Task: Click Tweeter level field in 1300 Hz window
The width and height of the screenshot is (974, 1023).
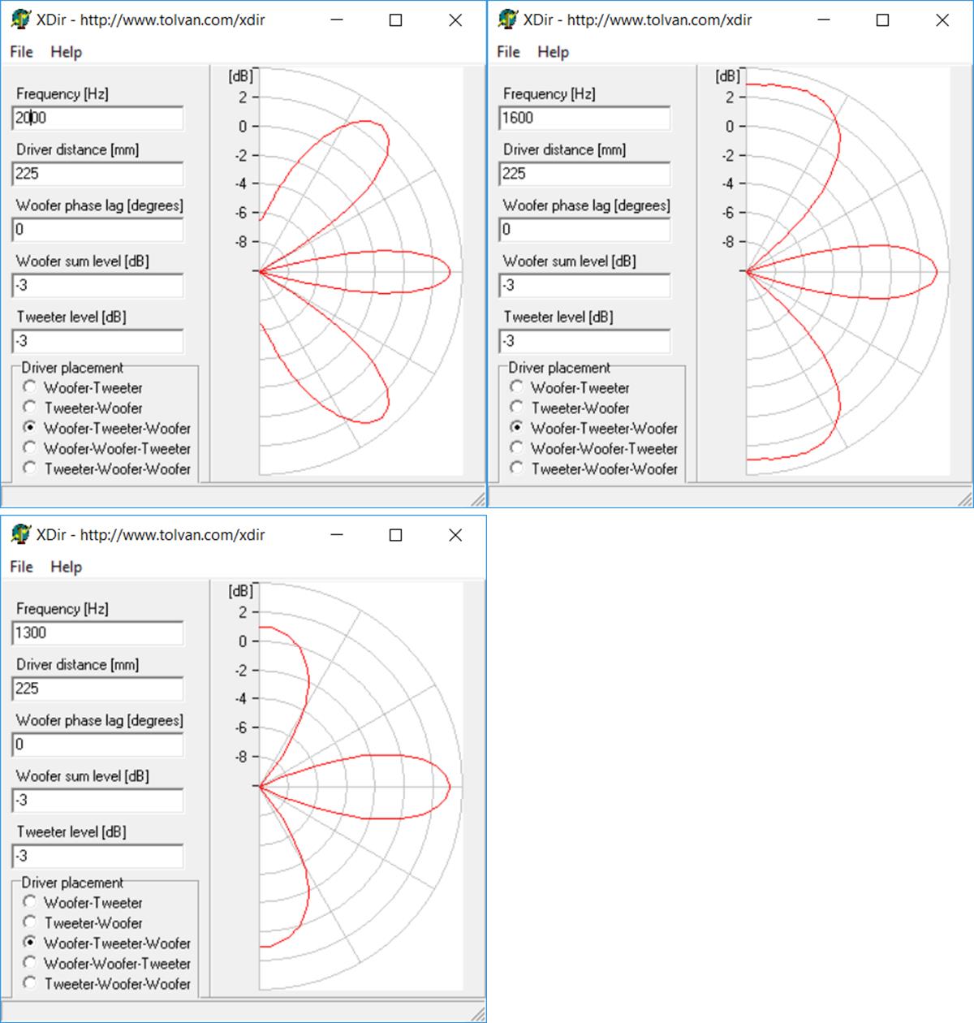Action: [98, 856]
